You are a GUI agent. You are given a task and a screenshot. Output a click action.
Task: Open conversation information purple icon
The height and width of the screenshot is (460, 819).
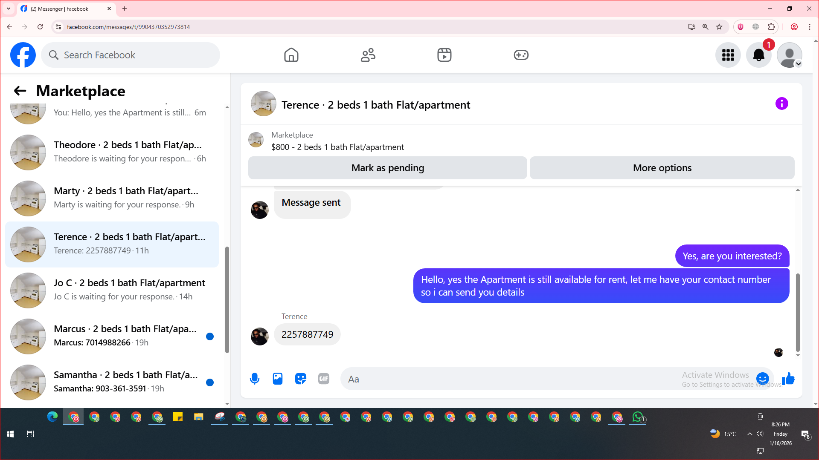pos(781,103)
